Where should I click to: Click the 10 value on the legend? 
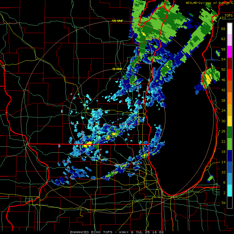click(223, 172)
